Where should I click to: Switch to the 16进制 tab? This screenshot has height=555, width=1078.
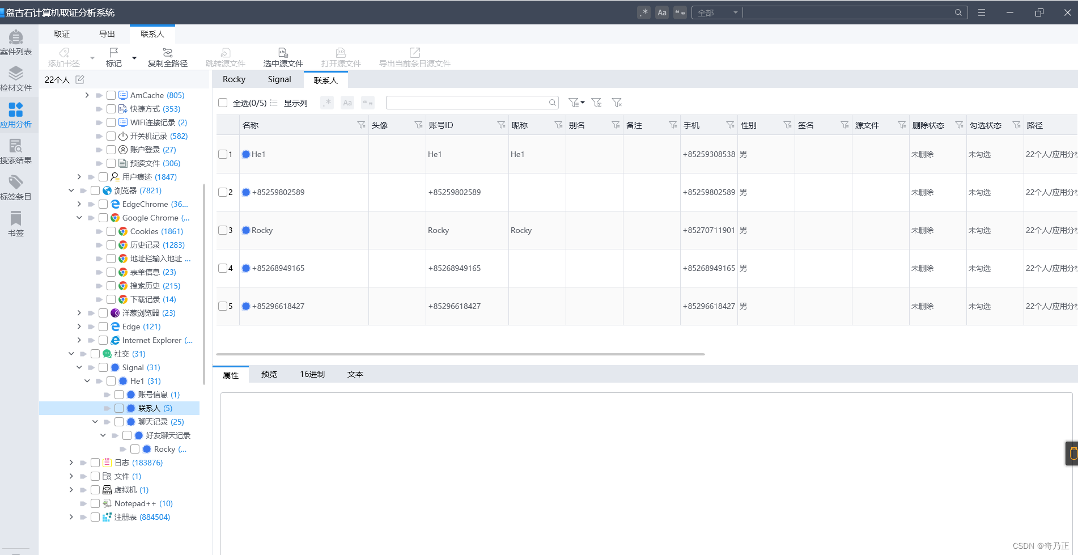(x=312, y=374)
